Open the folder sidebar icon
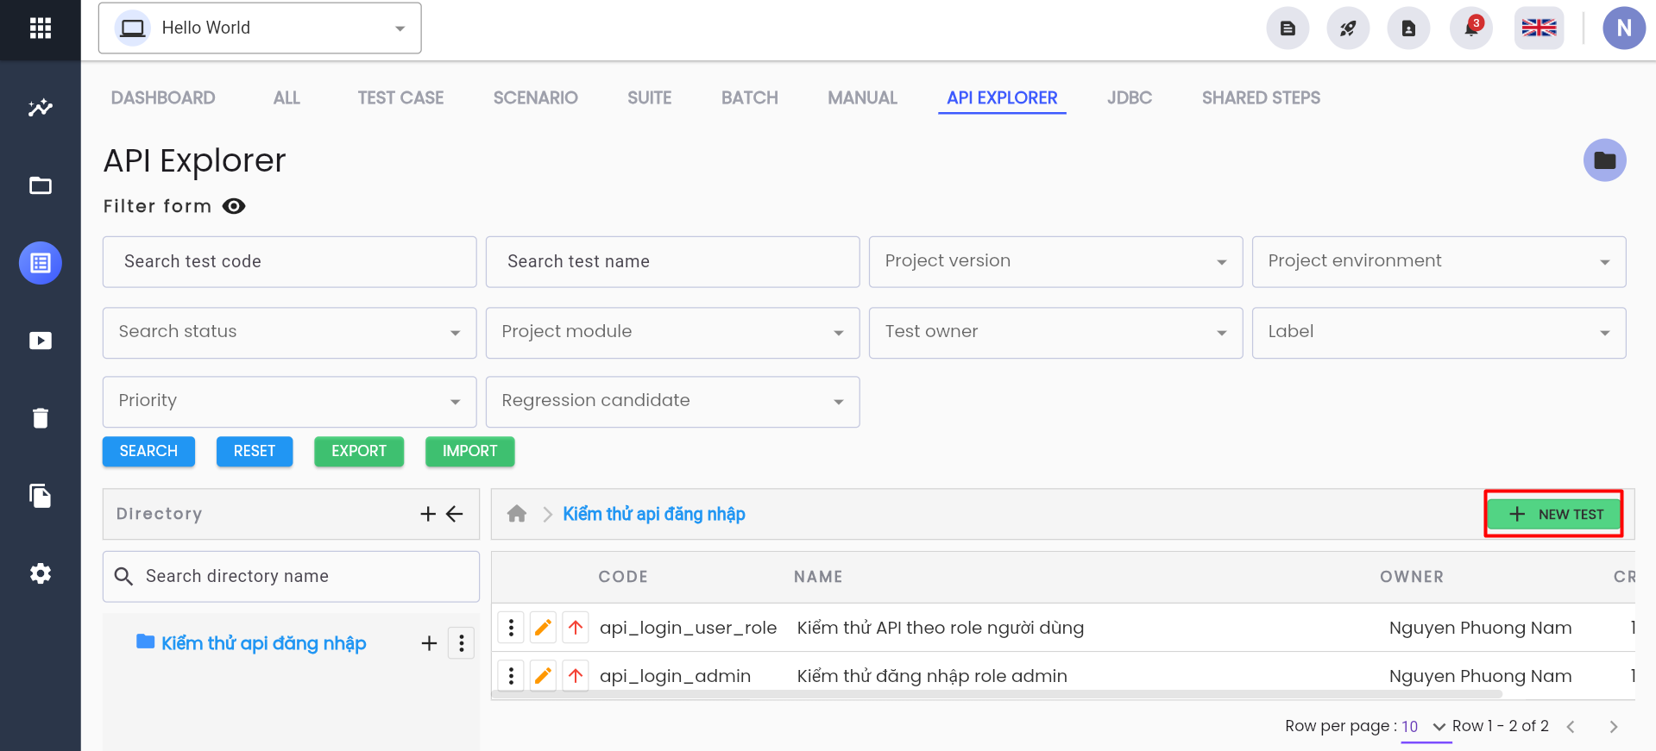This screenshot has height=751, width=1656. coord(40,185)
